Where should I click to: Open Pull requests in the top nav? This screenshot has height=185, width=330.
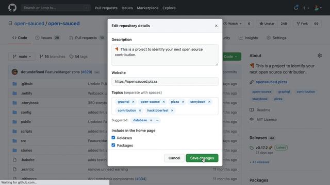(x=106, y=8)
